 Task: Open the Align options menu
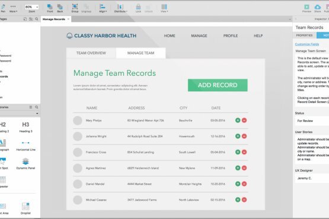(x=103, y=8)
